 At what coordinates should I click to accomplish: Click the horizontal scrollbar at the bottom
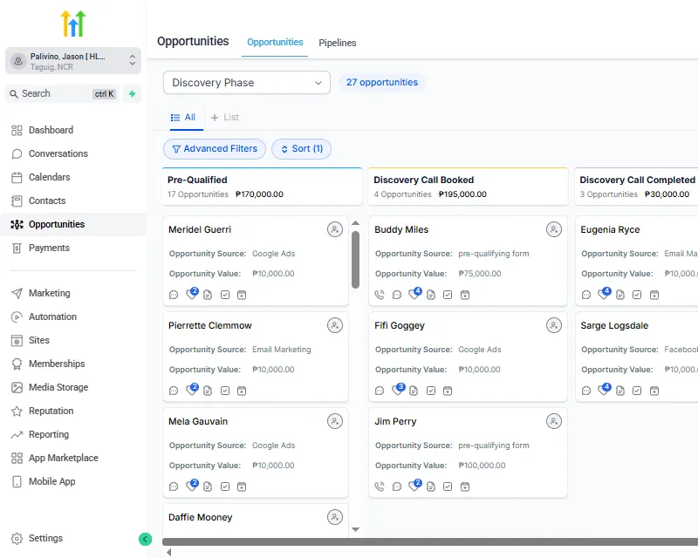pos(430,542)
